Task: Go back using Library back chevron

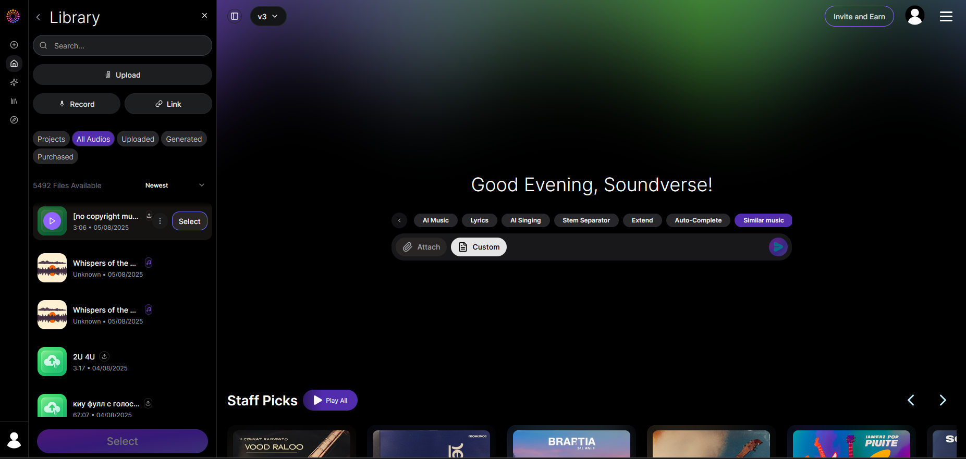Action: [x=38, y=17]
